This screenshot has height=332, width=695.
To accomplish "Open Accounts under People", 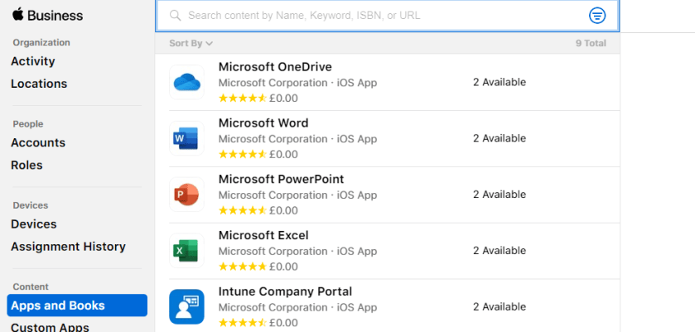I will click(38, 142).
